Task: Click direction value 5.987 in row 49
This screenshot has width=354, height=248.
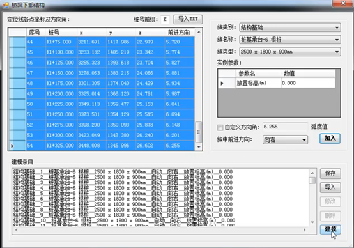Action: coord(180,94)
